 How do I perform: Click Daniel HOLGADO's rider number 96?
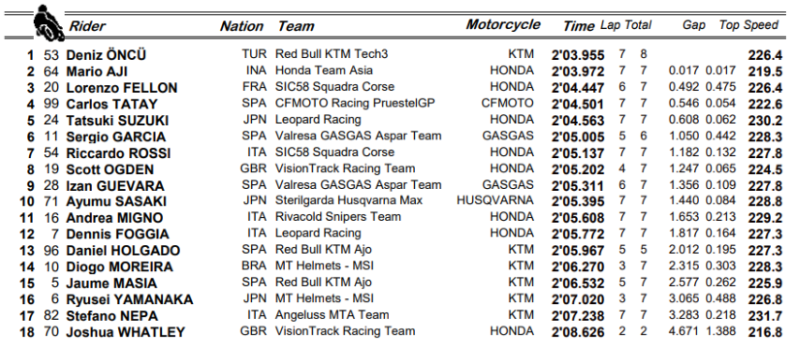pos(52,251)
